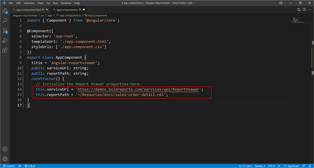Viewport: 314px width, 168px height.
Task: Switch to app.component.ts tab
Action: tap(68, 10)
